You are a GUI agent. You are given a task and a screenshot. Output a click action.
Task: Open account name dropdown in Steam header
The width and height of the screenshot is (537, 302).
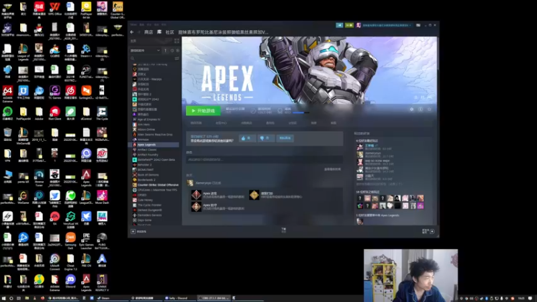coord(387,25)
